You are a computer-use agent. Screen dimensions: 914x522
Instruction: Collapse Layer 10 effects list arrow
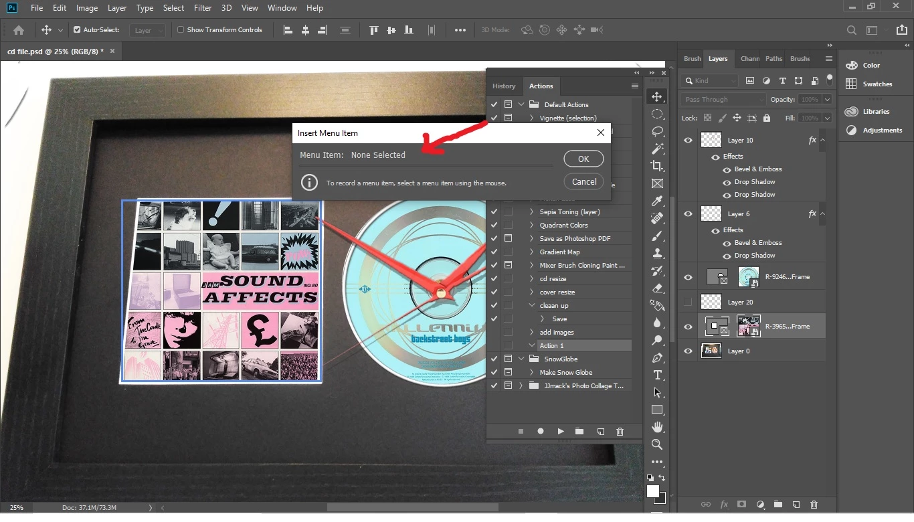pos(823,141)
